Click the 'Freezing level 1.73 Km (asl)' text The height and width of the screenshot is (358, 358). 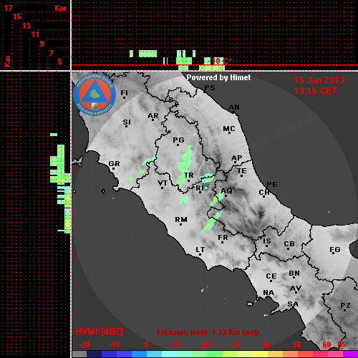coord(208,332)
